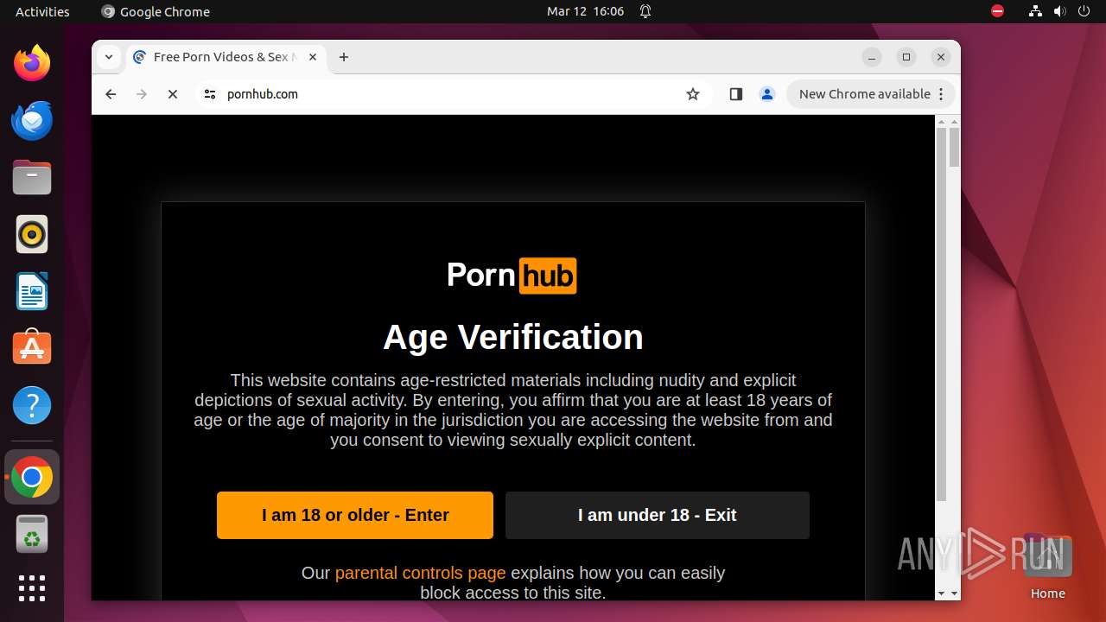Open Chrome's side panel button
Screen dimensions: 1106x622
click(x=736, y=94)
